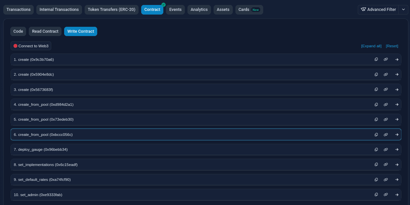Image resolution: width=410 pixels, height=205 pixels.
Task: Copy permalink for create_from_pool (0xd984d2a1)
Action: coord(386,104)
